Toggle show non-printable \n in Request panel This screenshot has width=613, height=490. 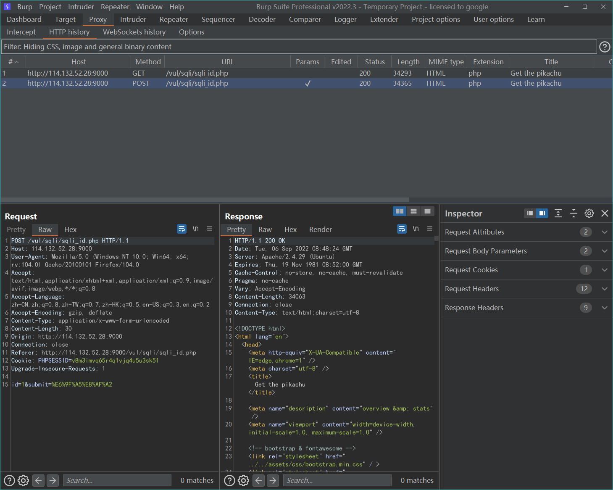coord(195,229)
